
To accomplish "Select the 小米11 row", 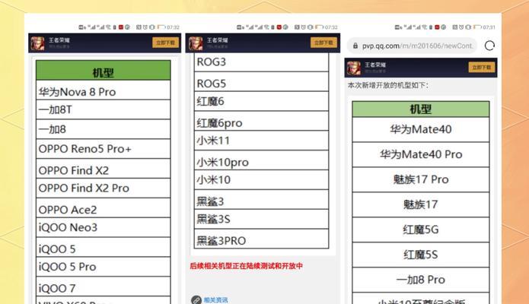I will (262, 141).
